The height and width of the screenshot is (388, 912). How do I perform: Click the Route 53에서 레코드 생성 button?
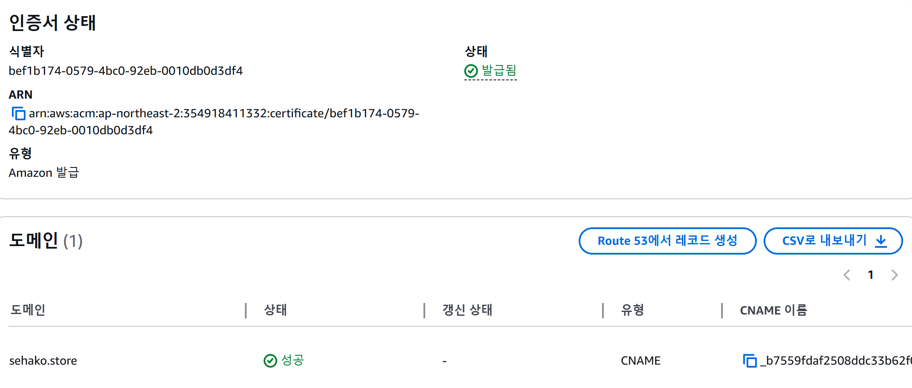[x=668, y=241]
